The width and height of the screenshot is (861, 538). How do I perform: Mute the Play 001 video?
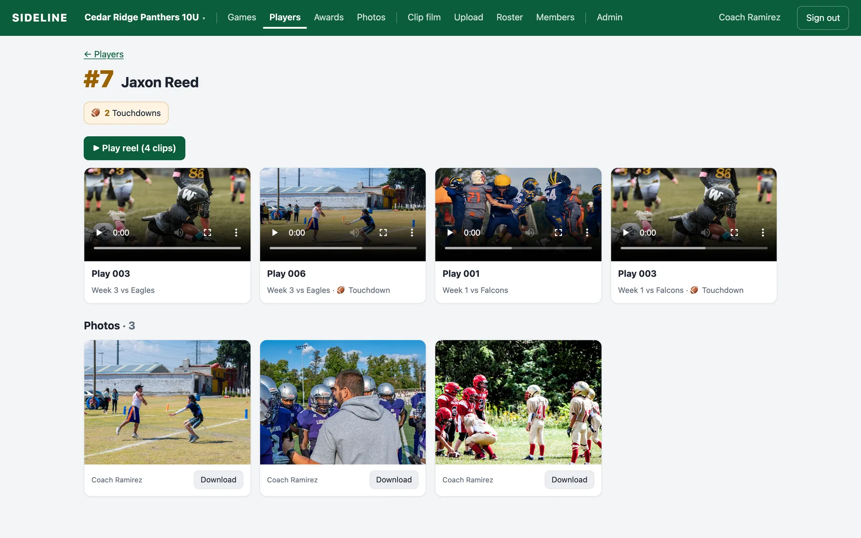tap(530, 233)
